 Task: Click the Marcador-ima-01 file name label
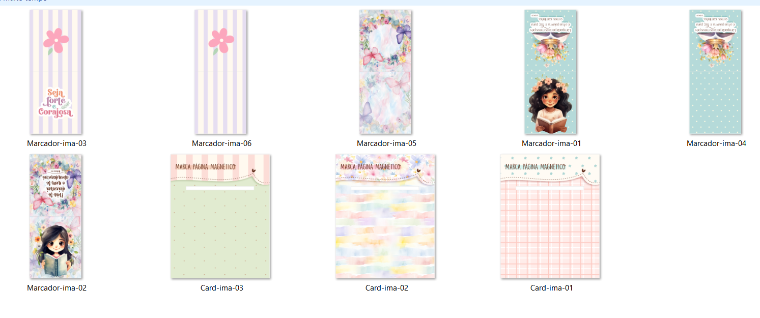[x=551, y=143]
